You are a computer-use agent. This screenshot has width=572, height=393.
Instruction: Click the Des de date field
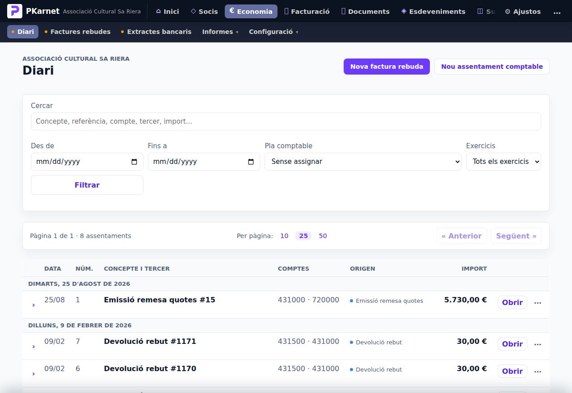(x=87, y=162)
